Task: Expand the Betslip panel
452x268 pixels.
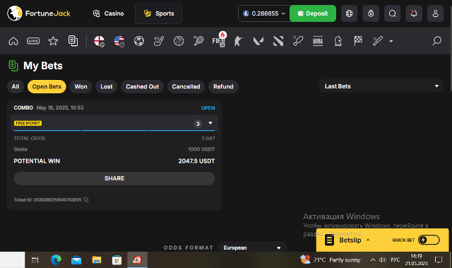Action: pyautogui.click(x=350, y=240)
